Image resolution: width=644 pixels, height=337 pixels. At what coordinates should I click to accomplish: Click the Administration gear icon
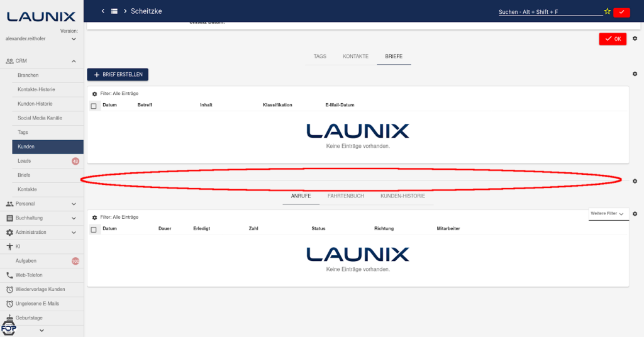point(9,233)
